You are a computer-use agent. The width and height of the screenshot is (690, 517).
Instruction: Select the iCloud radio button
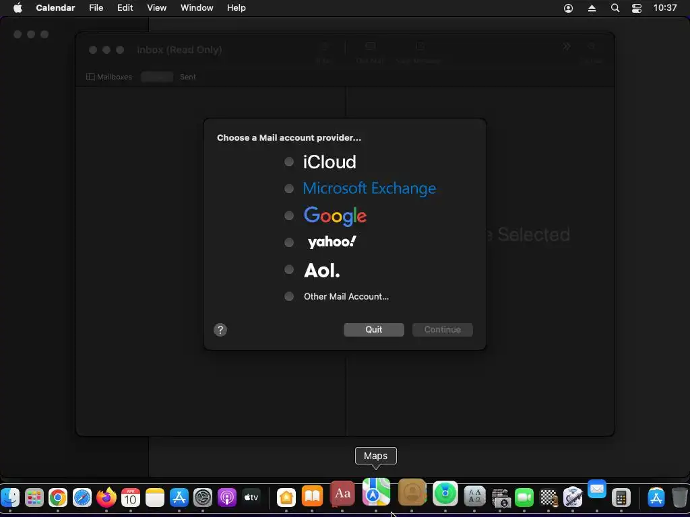point(288,162)
